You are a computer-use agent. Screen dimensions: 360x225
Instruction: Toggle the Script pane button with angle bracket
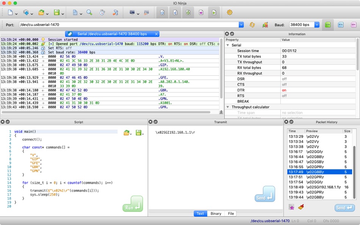pyautogui.click(x=175, y=12)
